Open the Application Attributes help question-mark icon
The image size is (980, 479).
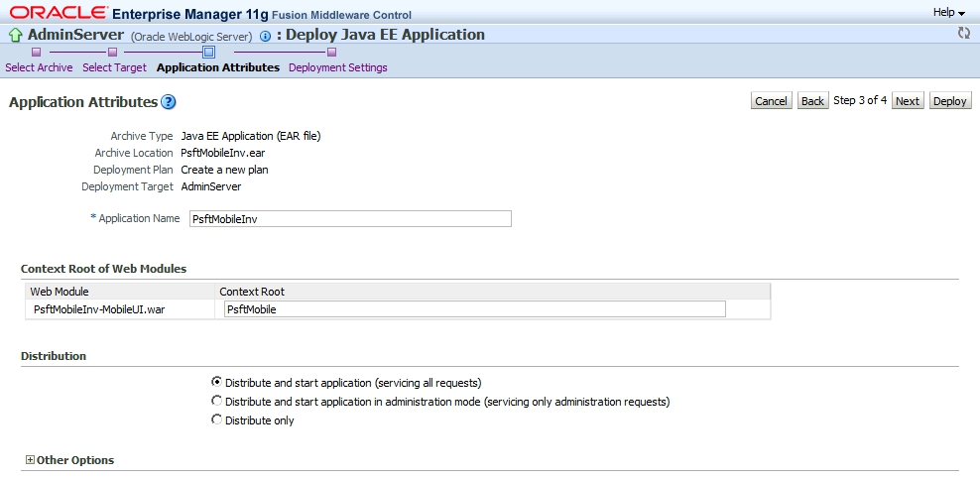click(169, 102)
